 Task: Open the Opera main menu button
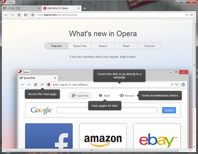8,2
